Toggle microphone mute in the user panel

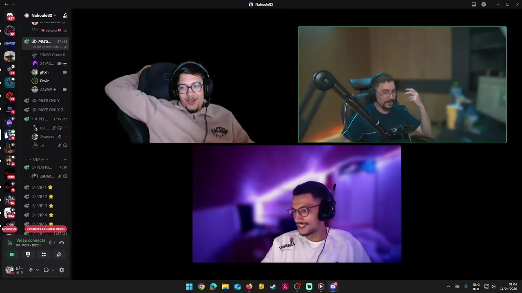point(31,270)
